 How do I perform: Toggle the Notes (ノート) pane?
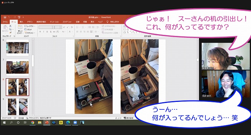pos(118,118)
